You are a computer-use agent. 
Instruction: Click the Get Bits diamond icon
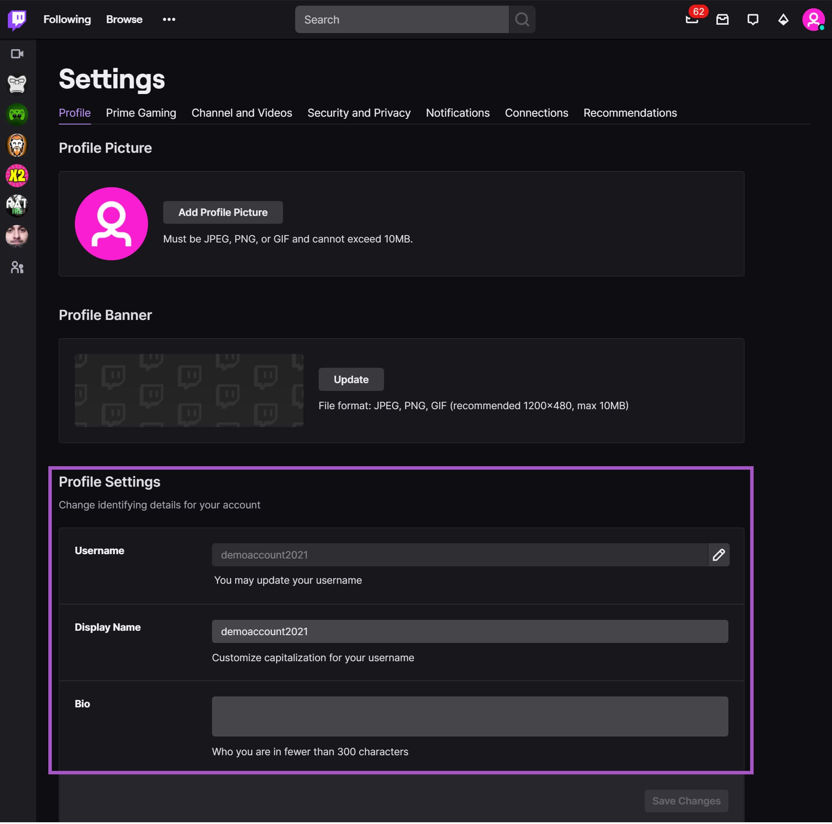783,20
